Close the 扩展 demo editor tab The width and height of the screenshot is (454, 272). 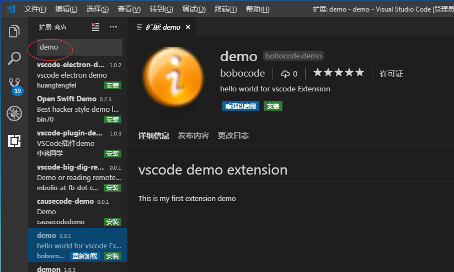click(x=188, y=27)
